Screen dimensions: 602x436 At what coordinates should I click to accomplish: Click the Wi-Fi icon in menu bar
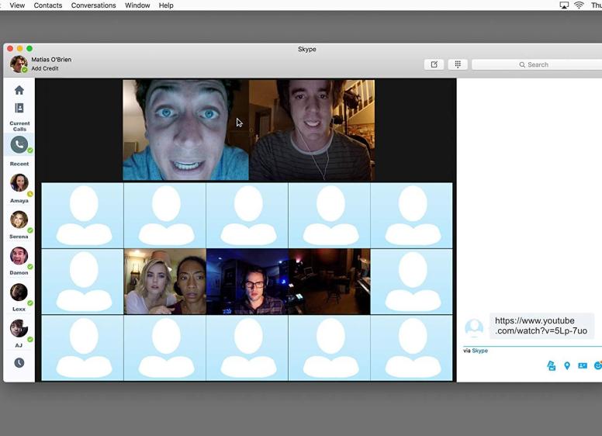coord(579,5)
